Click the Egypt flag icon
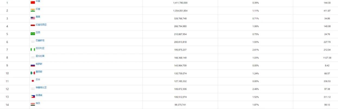The width and height of the screenshot is (338, 109). coord(33,104)
